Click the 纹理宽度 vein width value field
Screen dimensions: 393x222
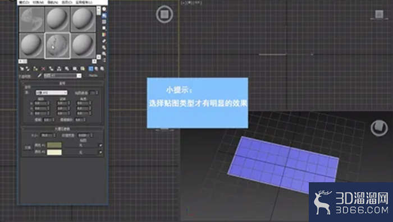84,136
